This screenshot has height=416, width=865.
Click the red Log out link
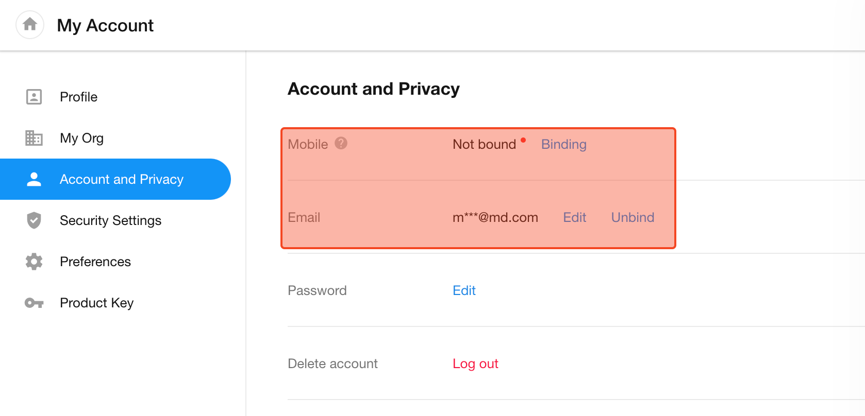tap(475, 363)
